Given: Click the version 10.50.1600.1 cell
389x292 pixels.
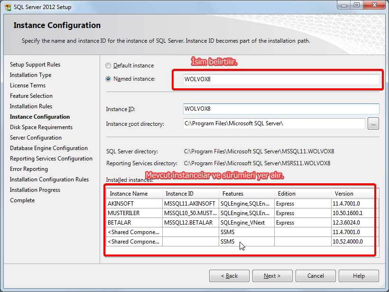Looking at the screenshot, I should click(x=355, y=213).
